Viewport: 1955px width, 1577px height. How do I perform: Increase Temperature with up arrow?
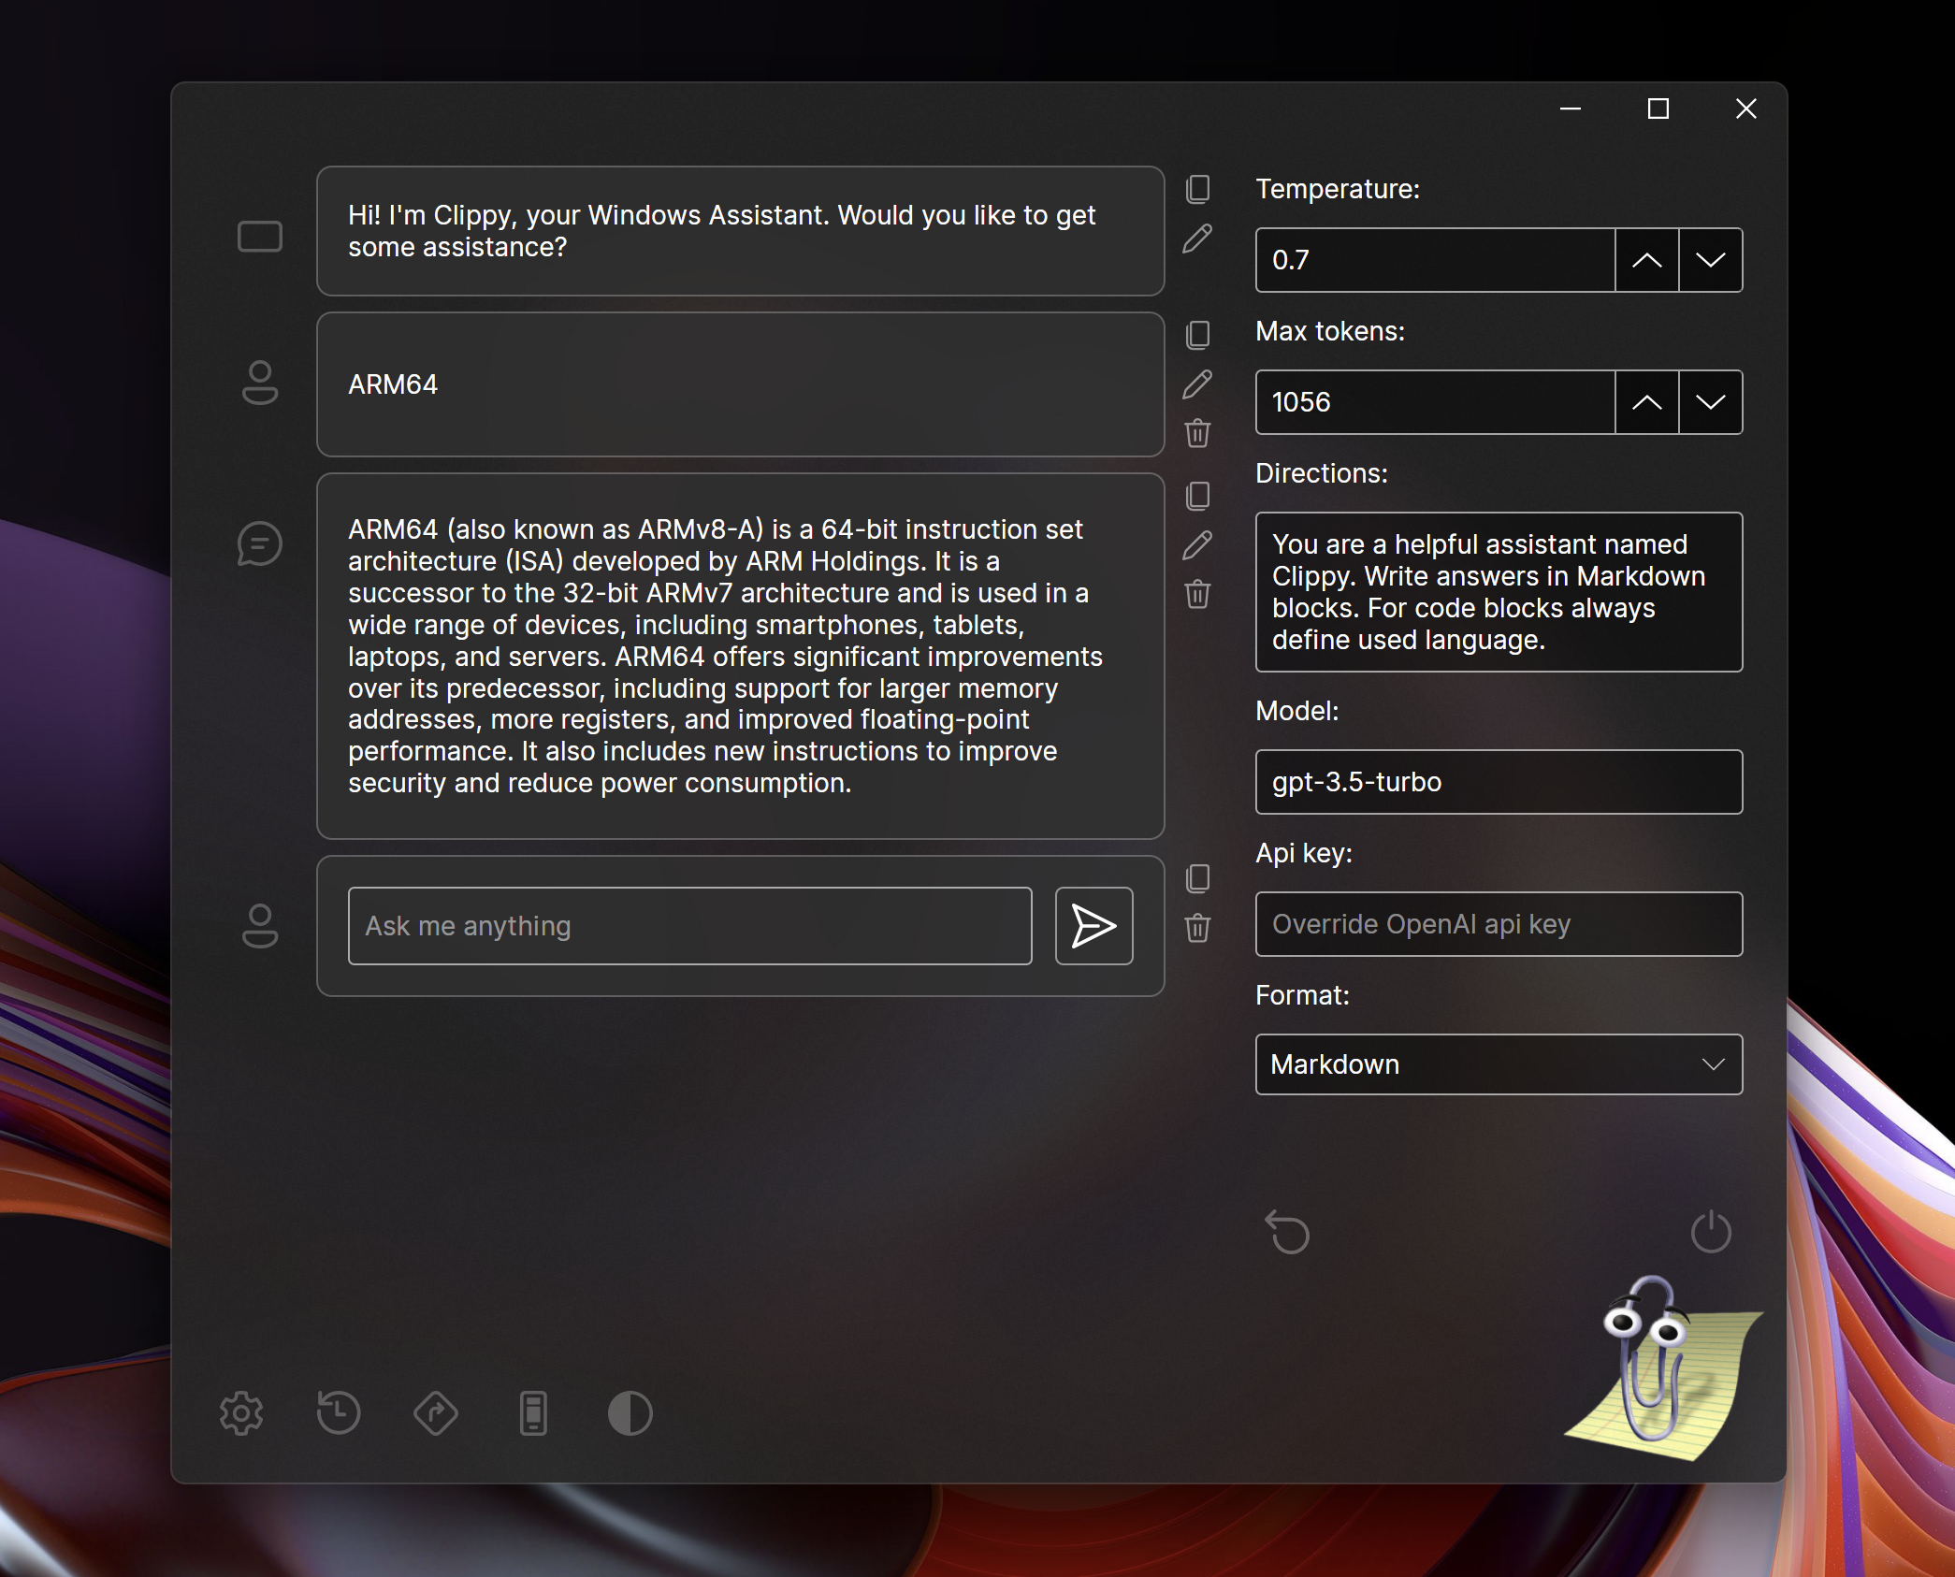[1646, 260]
